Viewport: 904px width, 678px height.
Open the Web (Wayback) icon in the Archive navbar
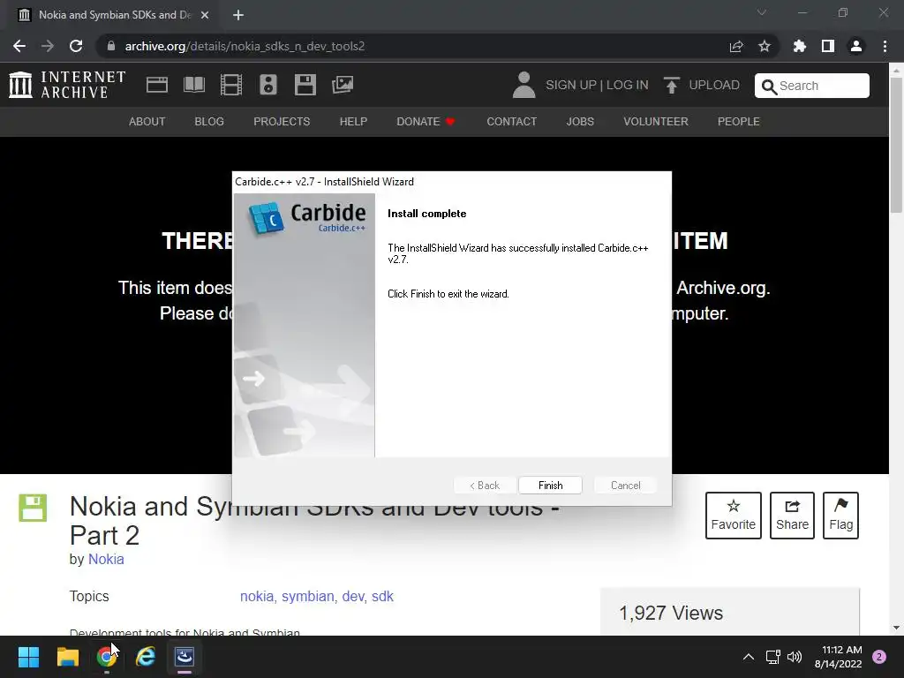(157, 85)
